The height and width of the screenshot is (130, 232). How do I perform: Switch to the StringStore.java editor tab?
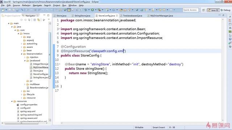81,16
